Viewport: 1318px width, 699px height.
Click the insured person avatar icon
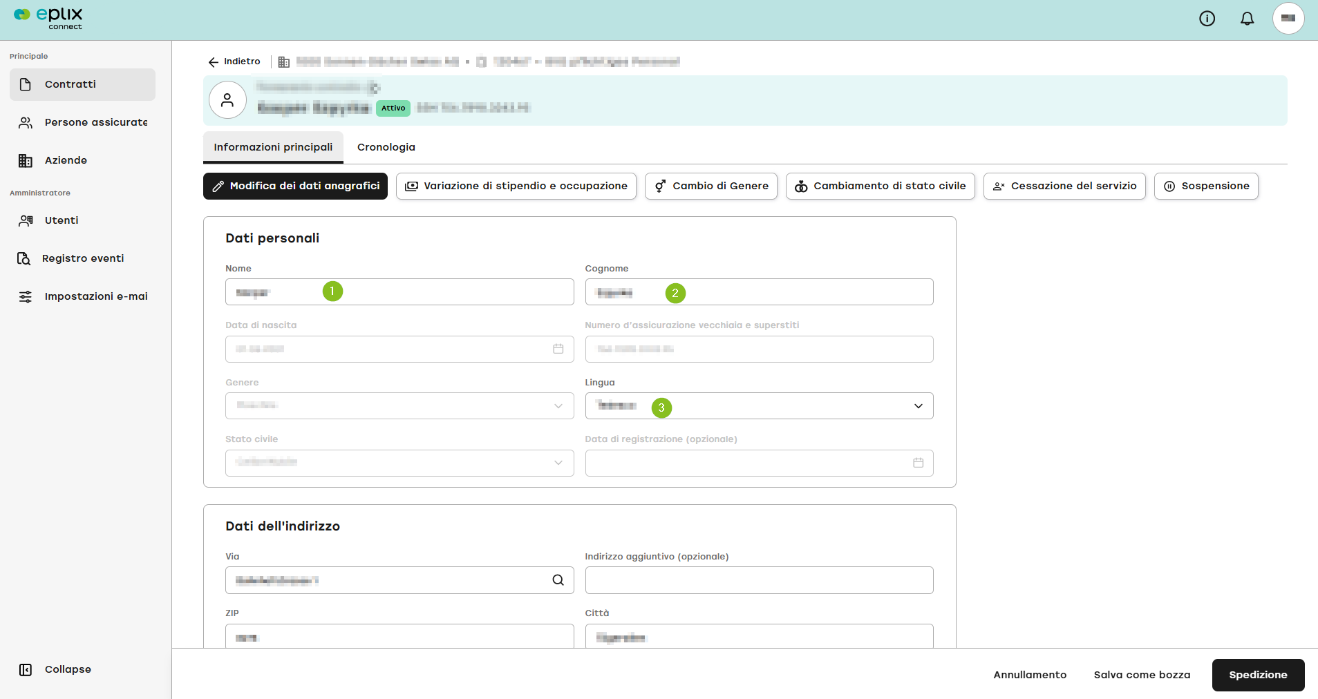pyautogui.click(x=227, y=100)
